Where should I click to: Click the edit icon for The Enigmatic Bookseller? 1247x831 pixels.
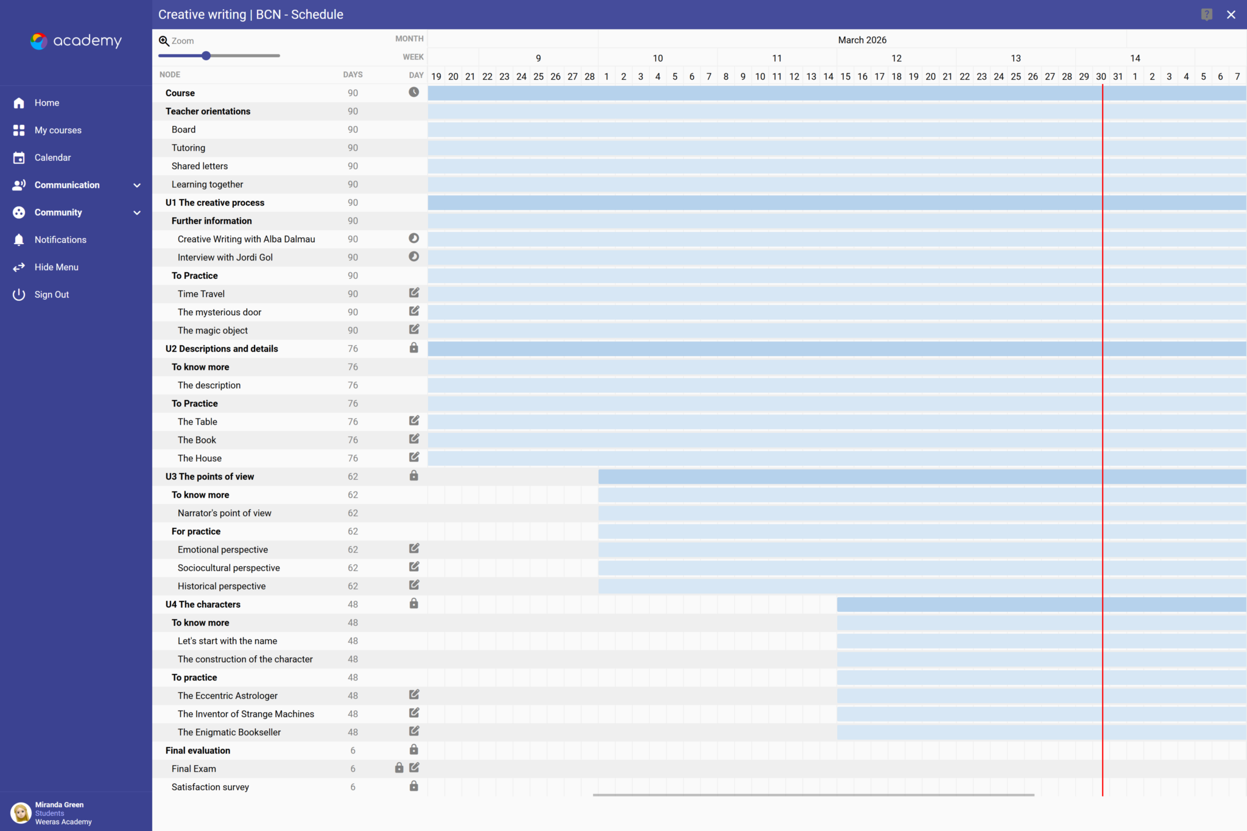pos(414,731)
